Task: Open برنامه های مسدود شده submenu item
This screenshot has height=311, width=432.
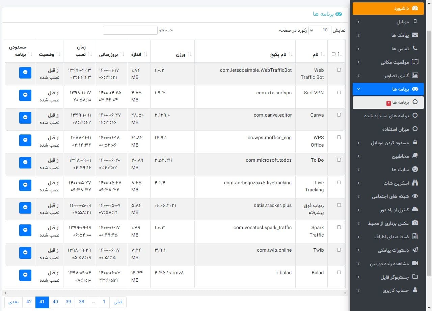Action: coord(388,116)
